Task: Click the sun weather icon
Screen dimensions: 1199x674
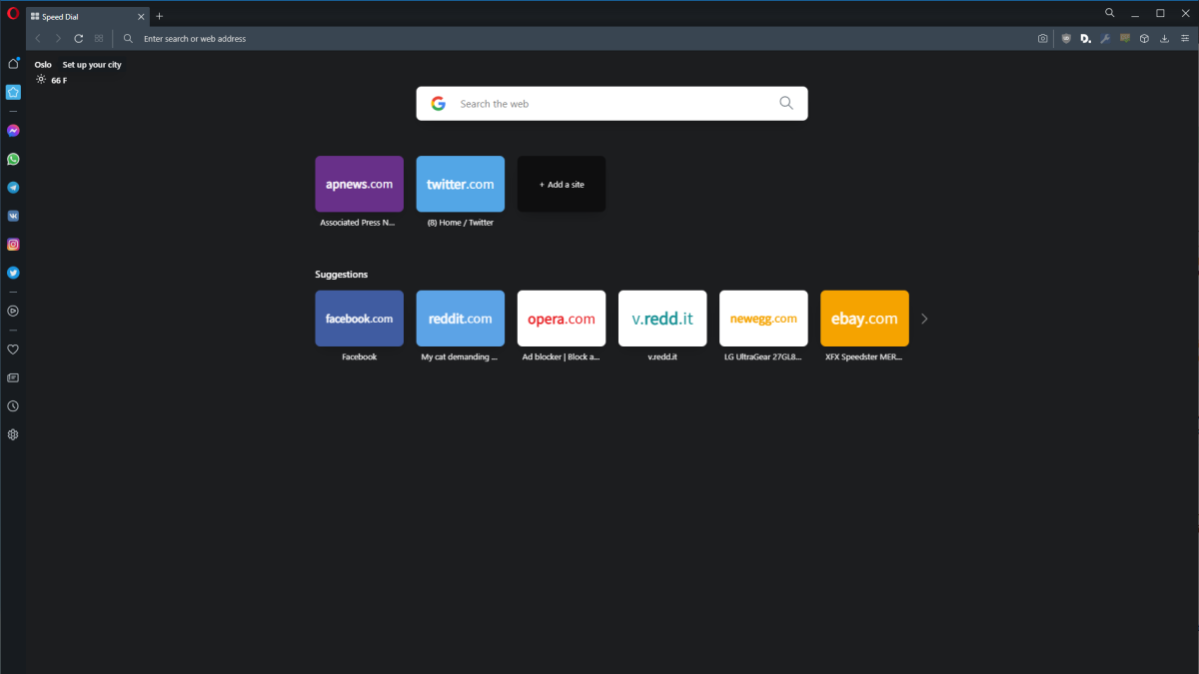Action: click(x=41, y=80)
